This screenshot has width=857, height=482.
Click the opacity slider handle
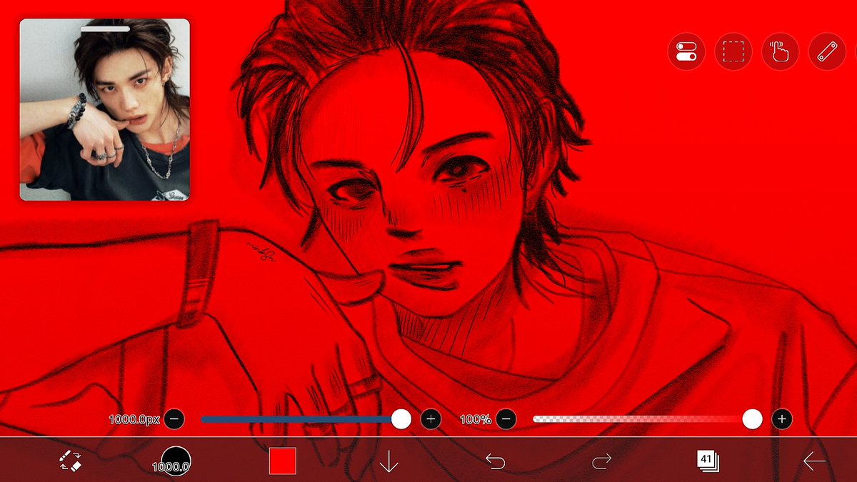click(x=752, y=419)
